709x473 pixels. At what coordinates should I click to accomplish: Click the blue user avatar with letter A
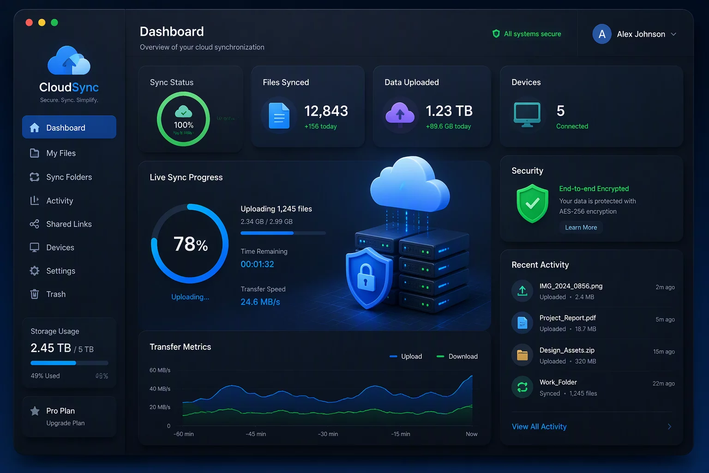602,34
